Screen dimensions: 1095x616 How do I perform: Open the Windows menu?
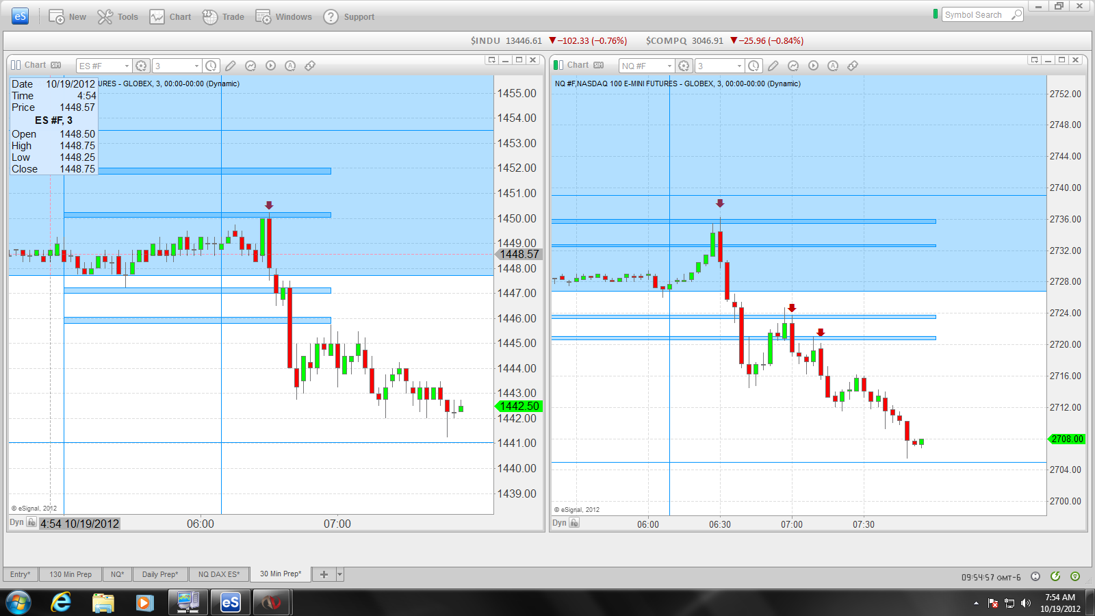click(283, 16)
